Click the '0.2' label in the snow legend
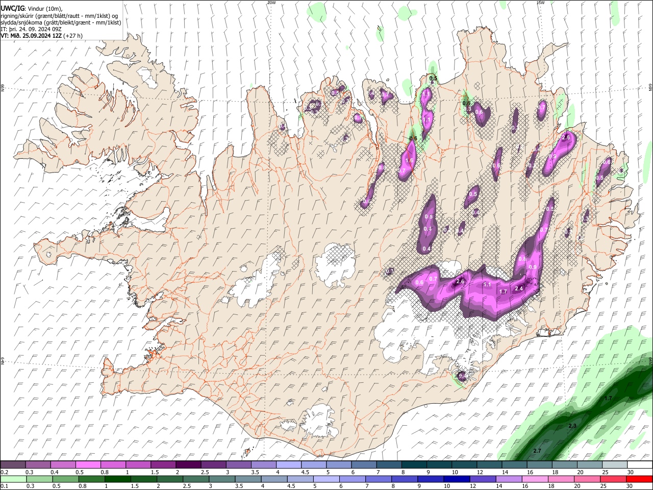653x490 pixels. pyautogui.click(x=4, y=472)
